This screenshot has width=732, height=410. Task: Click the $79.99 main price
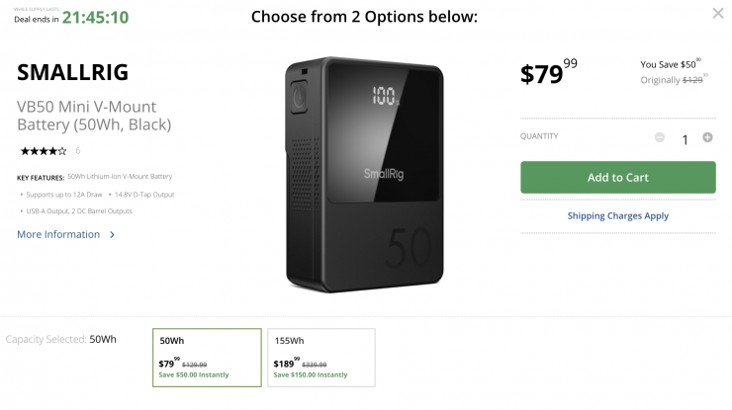click(548, 74)
